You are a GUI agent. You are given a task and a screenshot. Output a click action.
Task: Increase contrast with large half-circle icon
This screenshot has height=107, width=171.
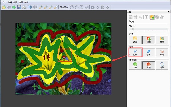pos(103,7)
